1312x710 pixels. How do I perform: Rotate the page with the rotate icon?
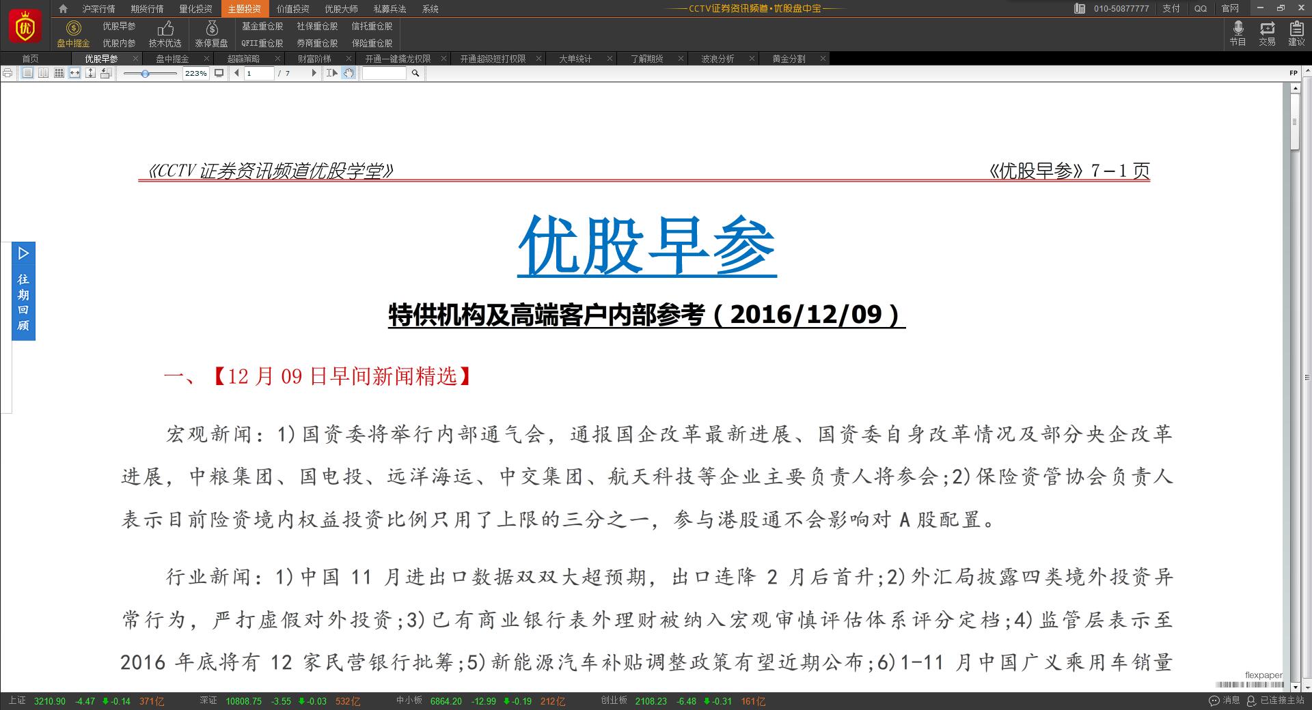click(105, 73)
